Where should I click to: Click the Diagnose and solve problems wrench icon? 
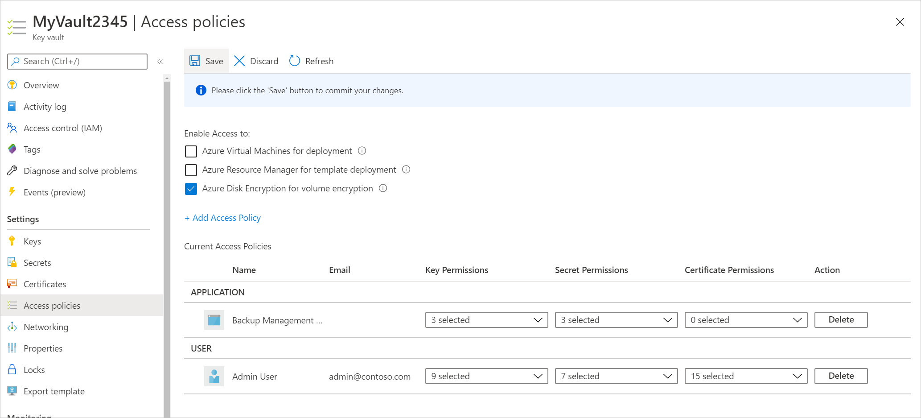click(12, 170)
